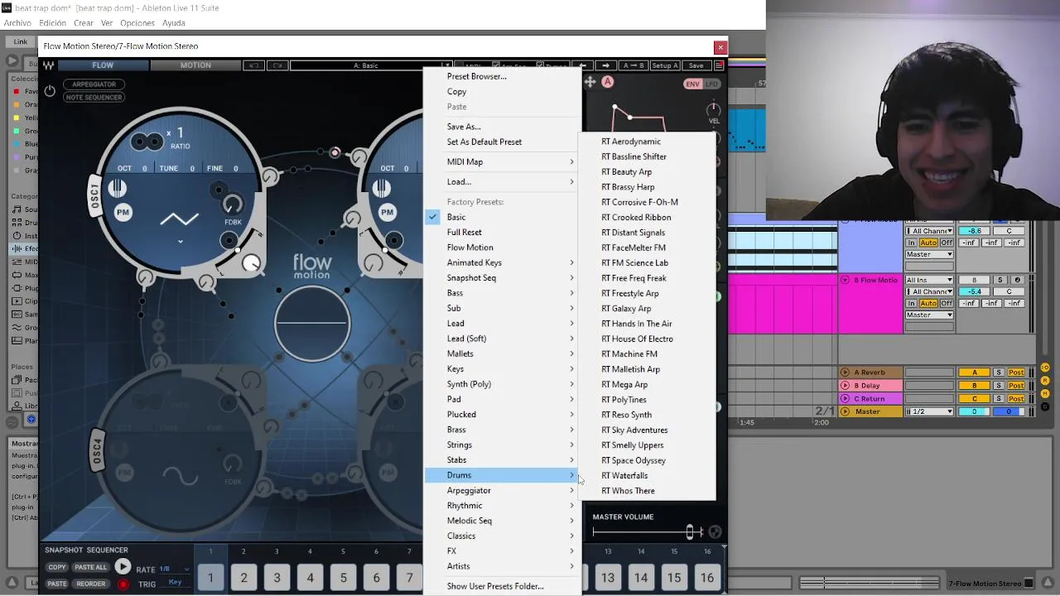
Task: Click the move crosshair icon
Action: [590, 82]
